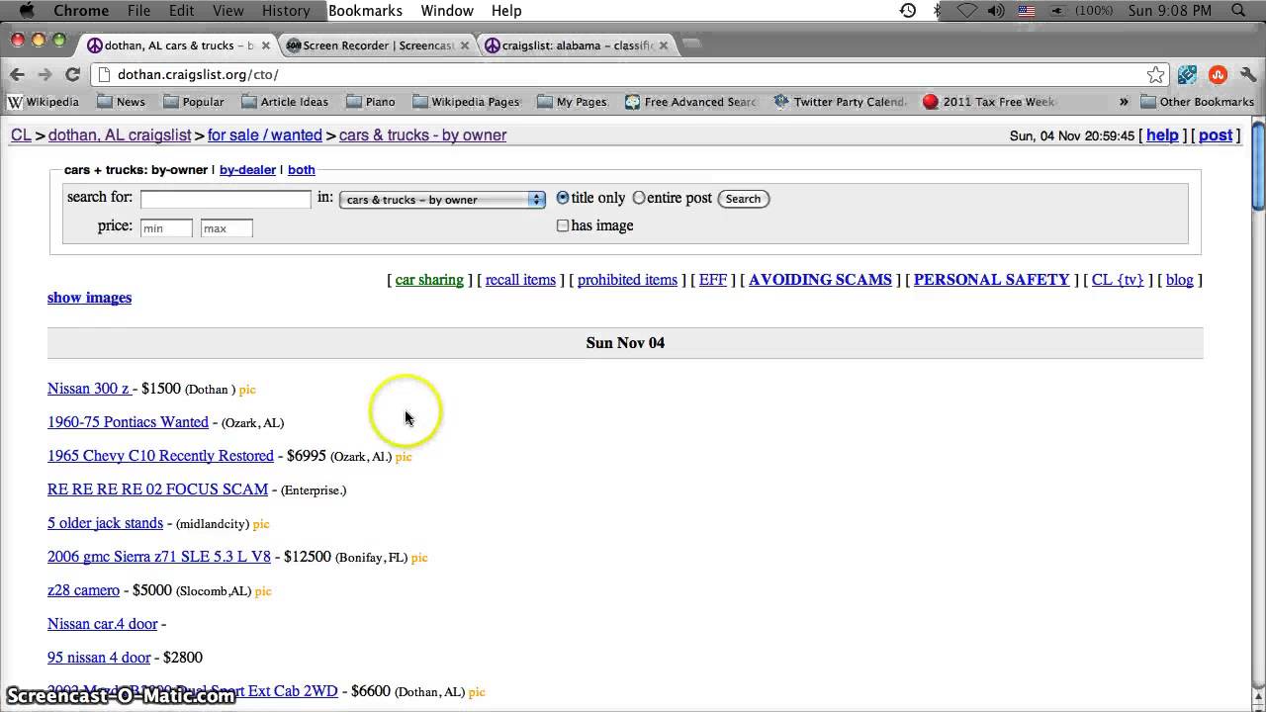Open the Chrome wrench settings menu
The image size is (1266, 712).
1248,74
